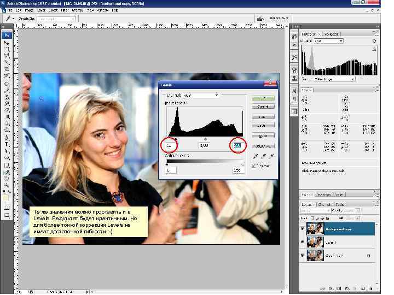This screenshot has height=295, width=394.
Task: Select the Eyedropper tool in toolbox
Action: click(x=7, y=172)
